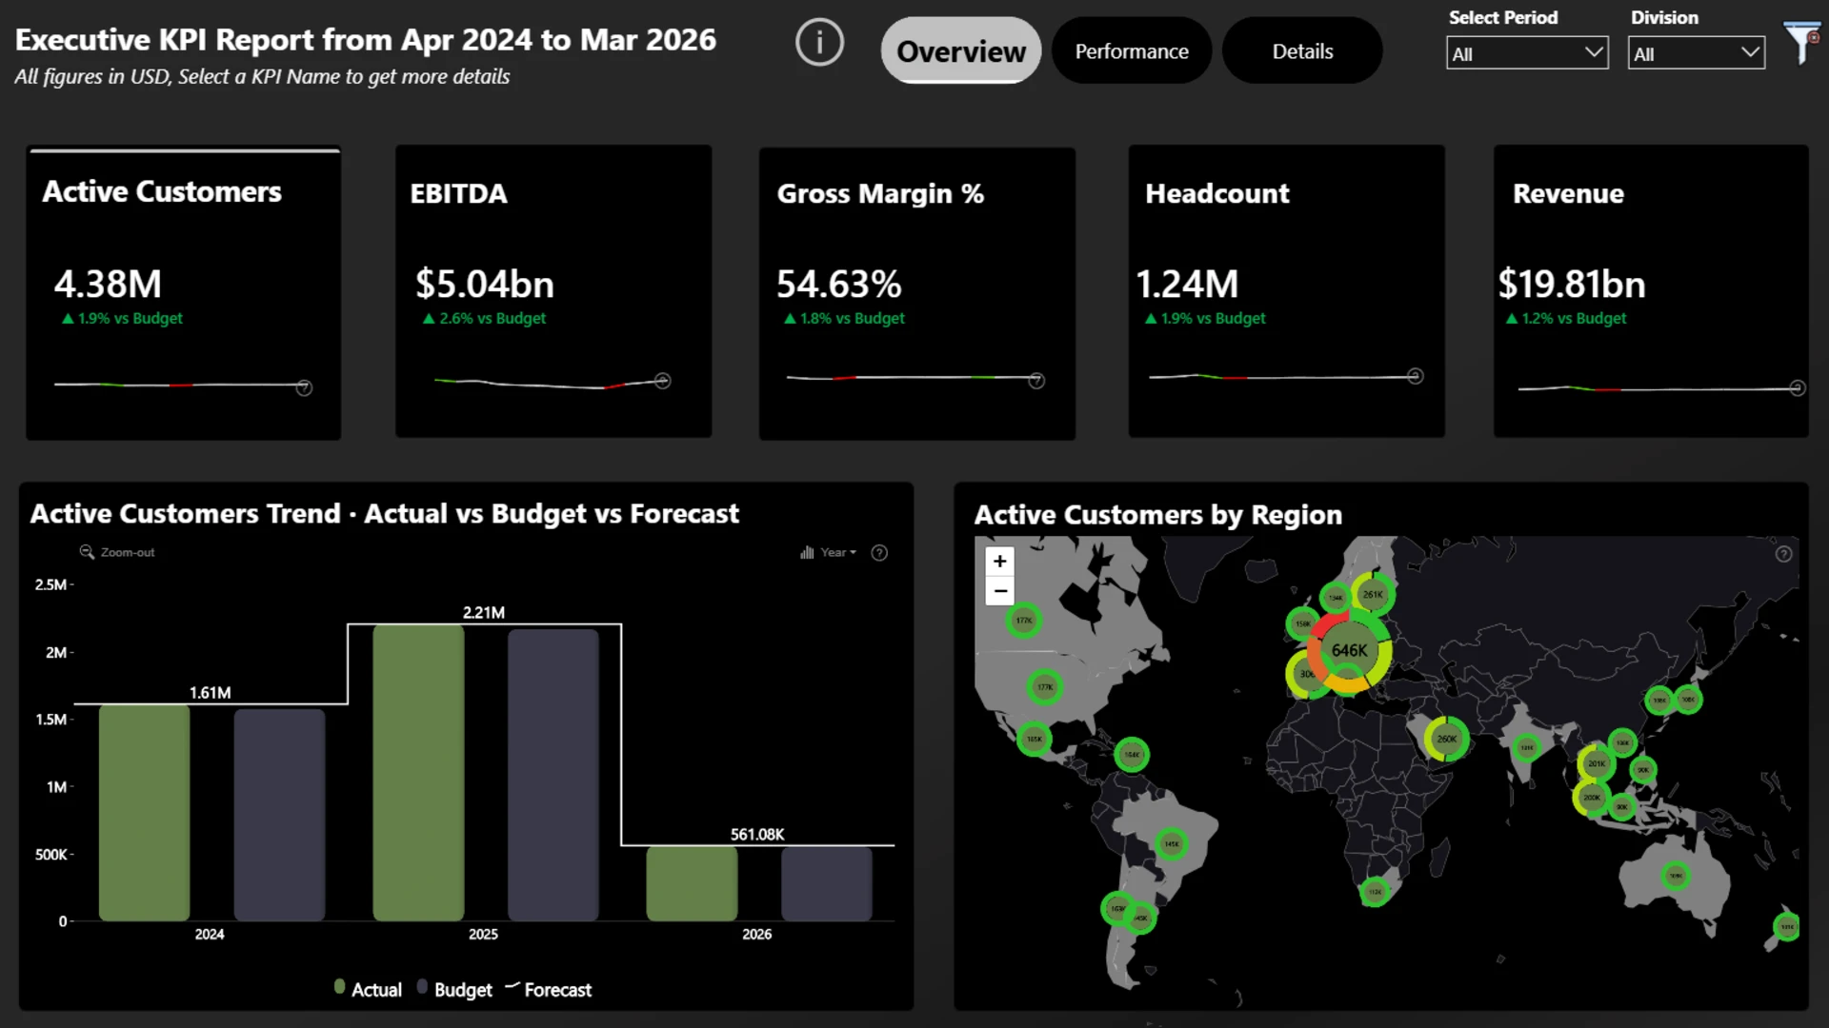1829x1028 pixels.
Task: Click the map help question mark icon
Action: 1783,554
